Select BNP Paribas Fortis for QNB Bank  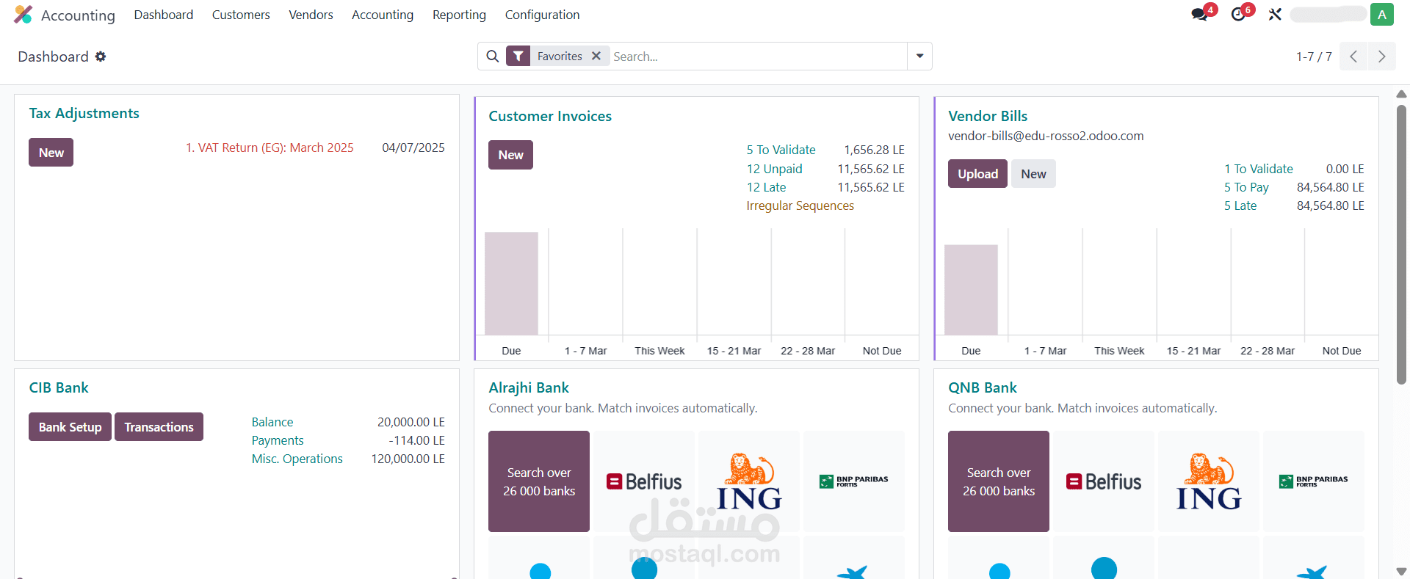click(x=1314, y=481)
